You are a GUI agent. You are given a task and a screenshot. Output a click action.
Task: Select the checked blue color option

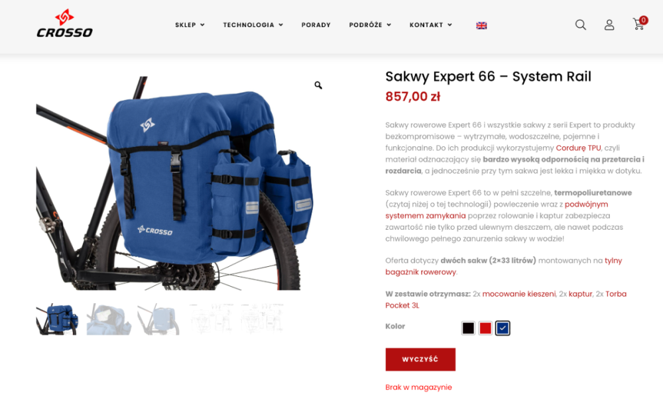(x=503, y=328)
